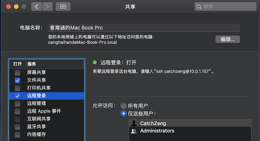This screenshot has width=260, height=141.
Task: Click the 电脑名称 text field
Action: click(x=144, y=28)
